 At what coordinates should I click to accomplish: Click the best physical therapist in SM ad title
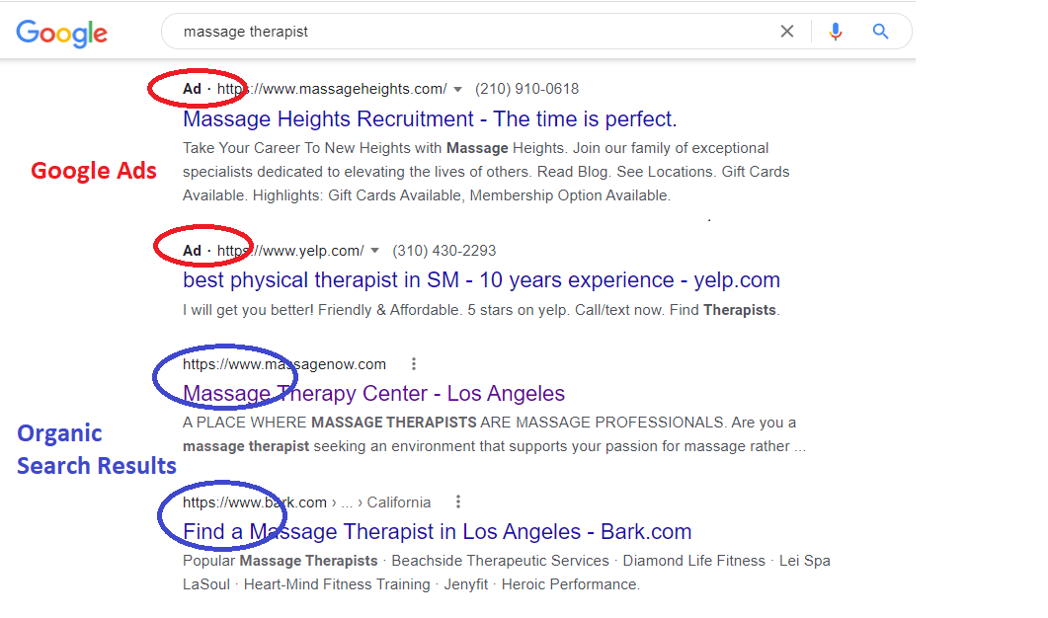point(481,279)
